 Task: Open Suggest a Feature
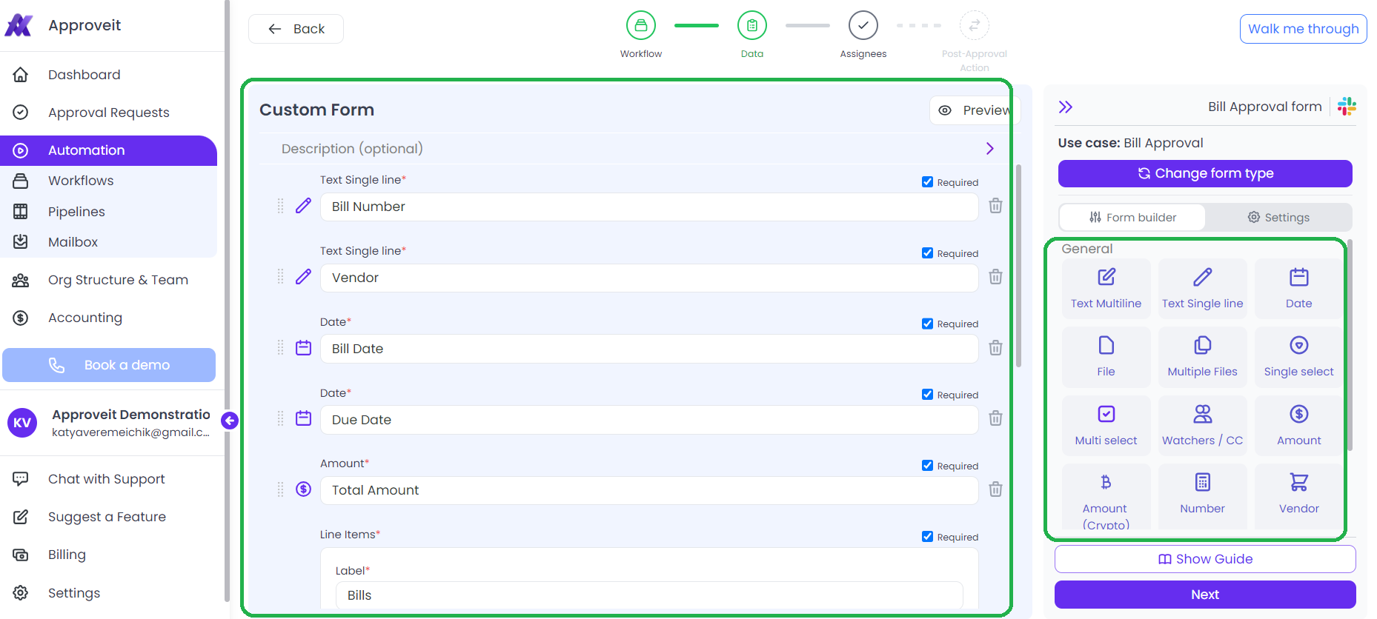(109, 517)
